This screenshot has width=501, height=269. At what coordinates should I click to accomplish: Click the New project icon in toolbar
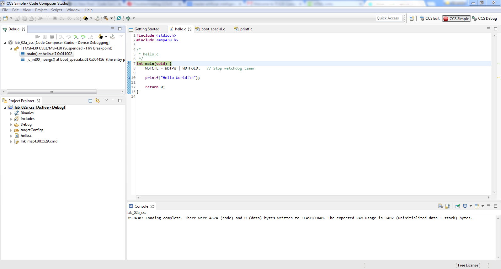pyautogui.click(x=5, y=18)
